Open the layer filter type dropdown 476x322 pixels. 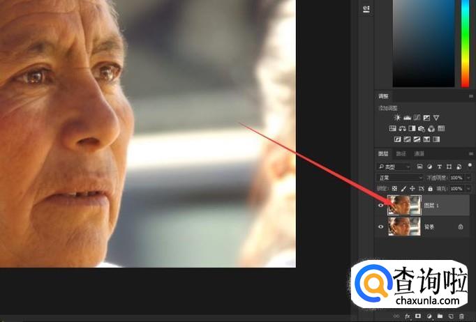(394, 167)
